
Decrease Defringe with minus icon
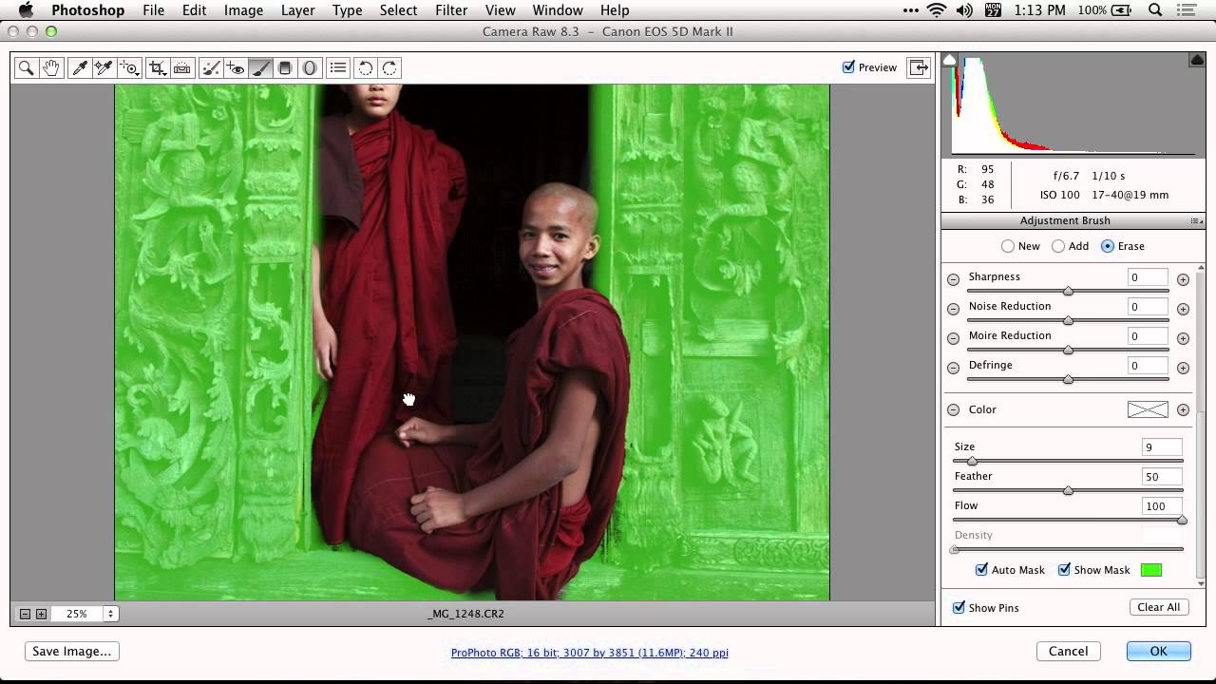(953, 368)
